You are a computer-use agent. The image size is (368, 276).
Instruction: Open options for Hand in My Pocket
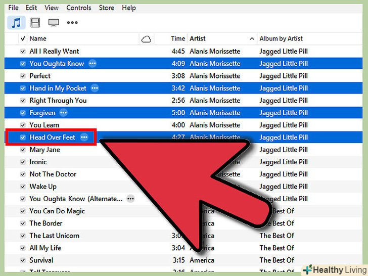(x=95, y=88)
